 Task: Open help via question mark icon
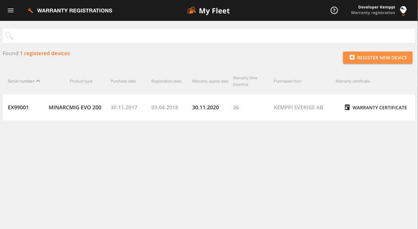(x=334, y=10)
